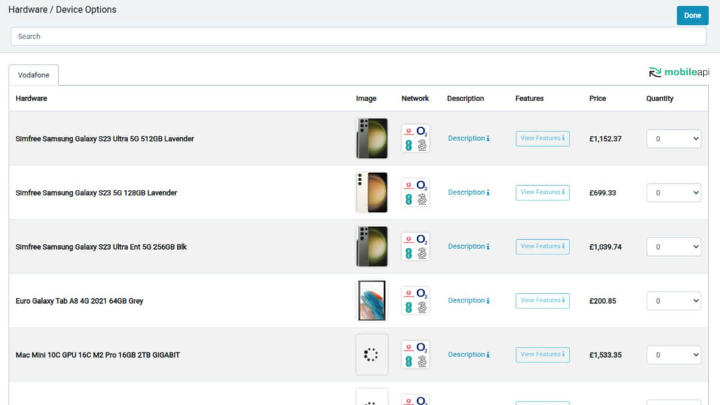The height and width of the screenshot is (405, 720).
Task: Open Galaxy S23 5G 128GB Lavender phone image
Action: click(x=371, y=193)
